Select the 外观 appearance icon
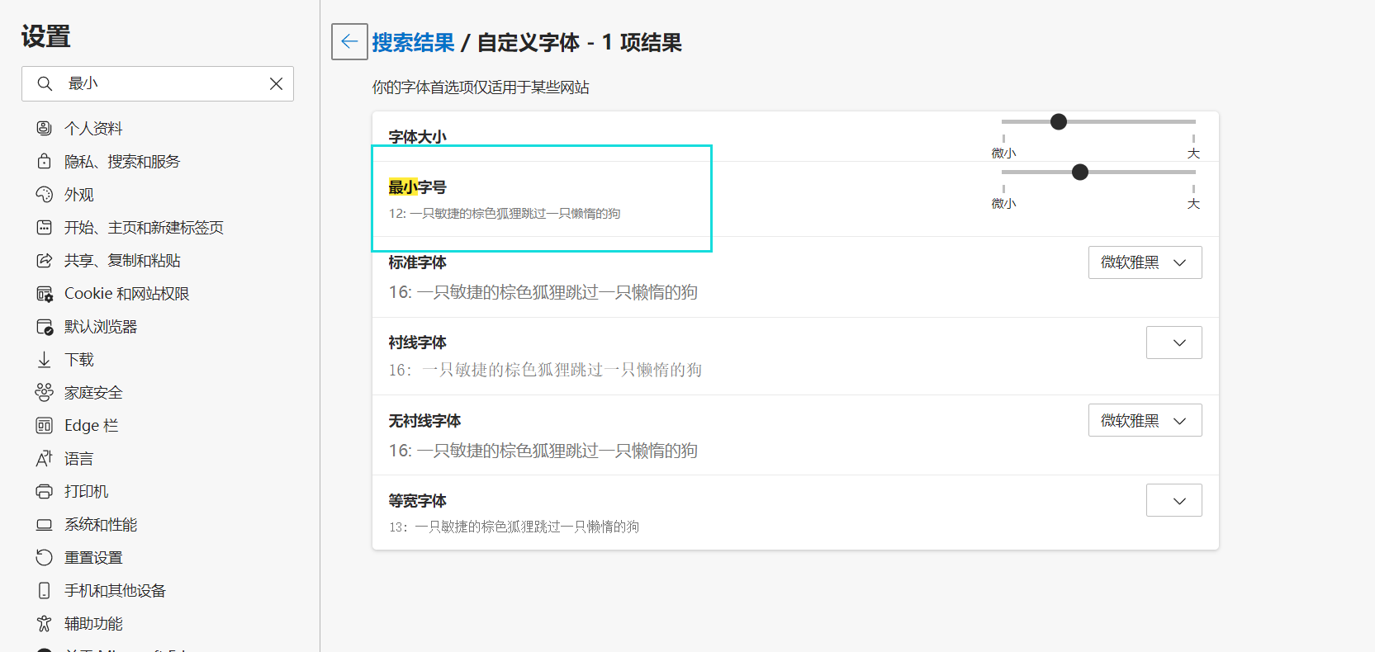Screen dimensions: 1375x652 tap(45, 194)
